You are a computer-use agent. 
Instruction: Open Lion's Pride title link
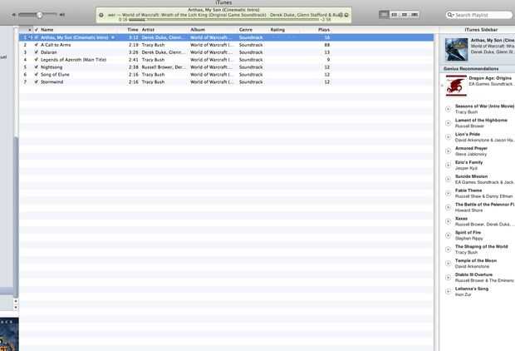pos(468,134)
